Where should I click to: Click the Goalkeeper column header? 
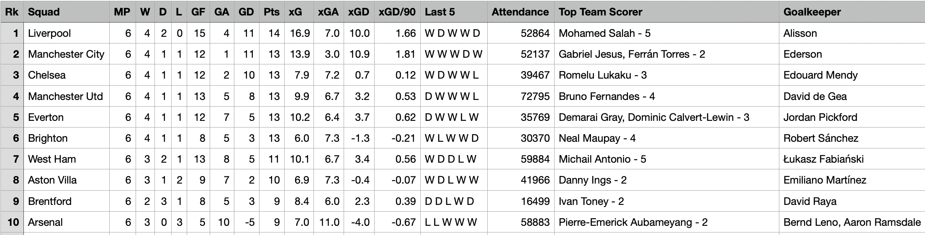(x=852, y=12)
